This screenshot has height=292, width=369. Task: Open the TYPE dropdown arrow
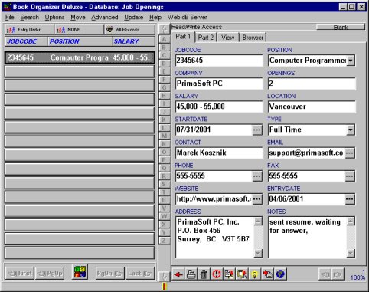(351, 130)
